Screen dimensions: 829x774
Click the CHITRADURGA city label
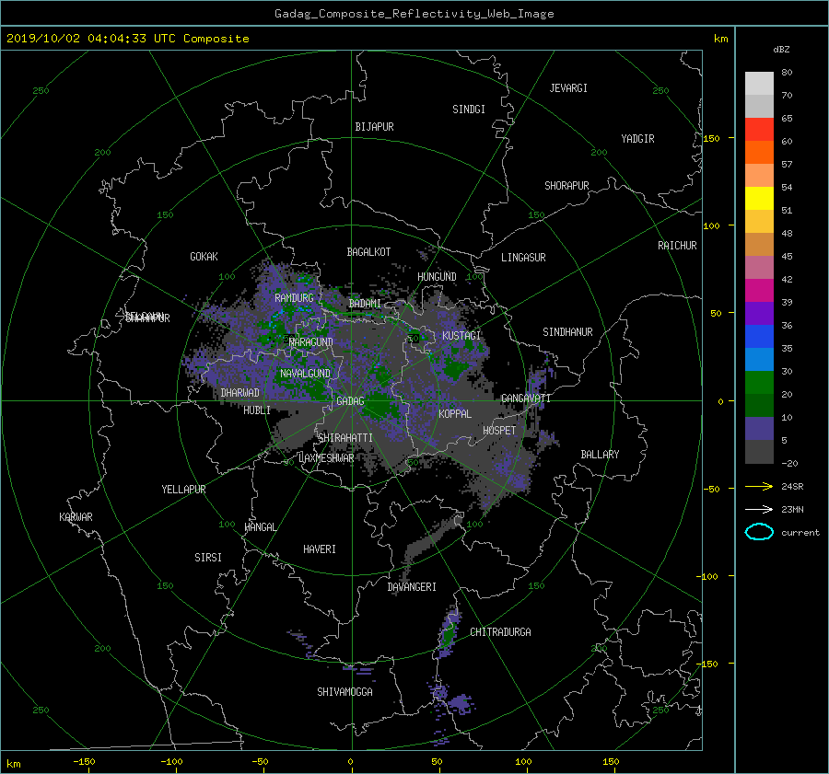pos(501,632)
